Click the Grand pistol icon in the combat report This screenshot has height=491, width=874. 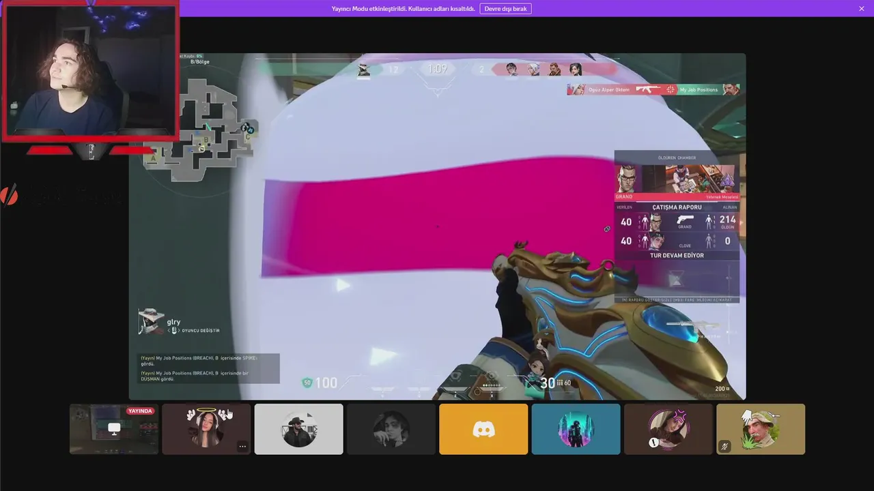point(685,220)
